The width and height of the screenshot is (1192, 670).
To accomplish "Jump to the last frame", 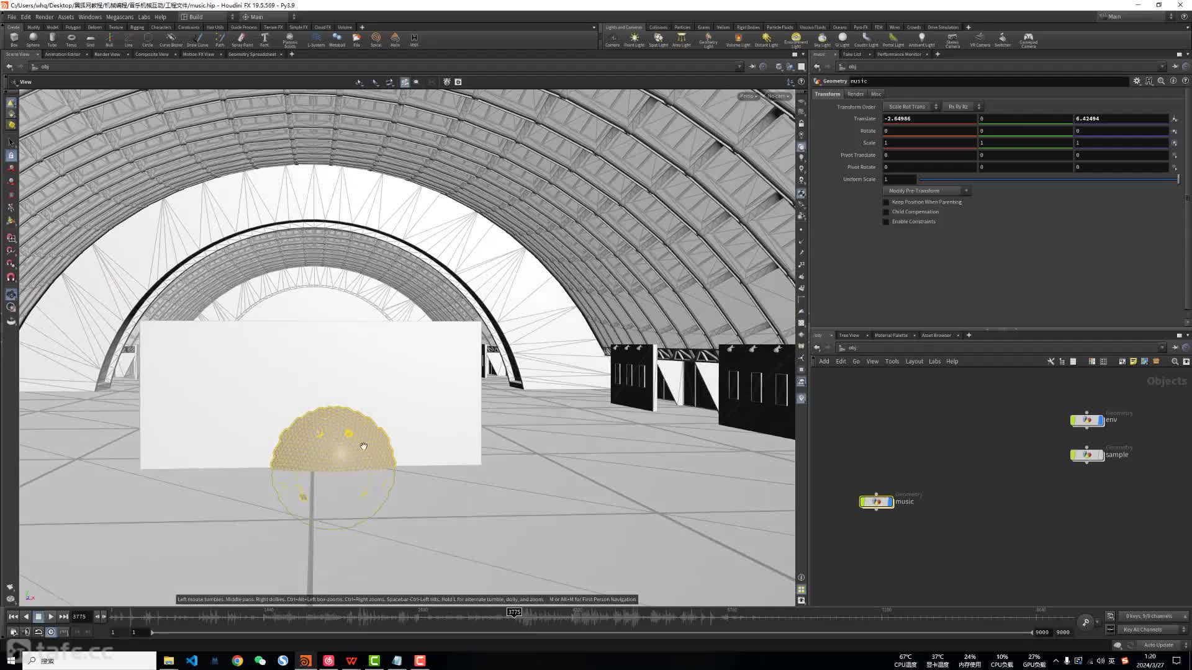I will 63,617.
